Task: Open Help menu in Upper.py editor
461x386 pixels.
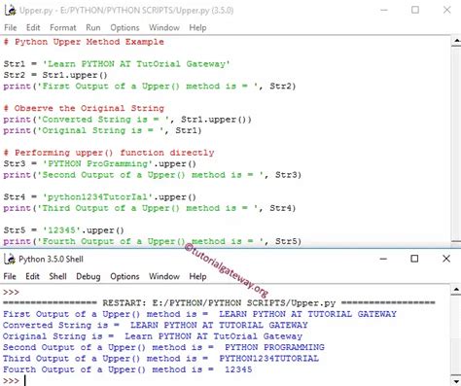Action: coord(197,28)
